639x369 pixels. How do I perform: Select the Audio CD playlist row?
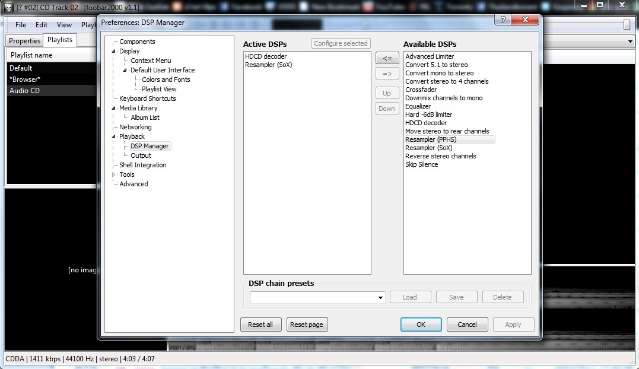(52, 90)
